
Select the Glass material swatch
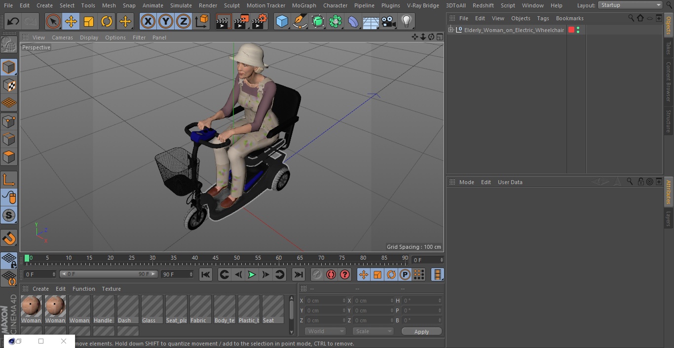pyautogui.click(x=152, y=309)
